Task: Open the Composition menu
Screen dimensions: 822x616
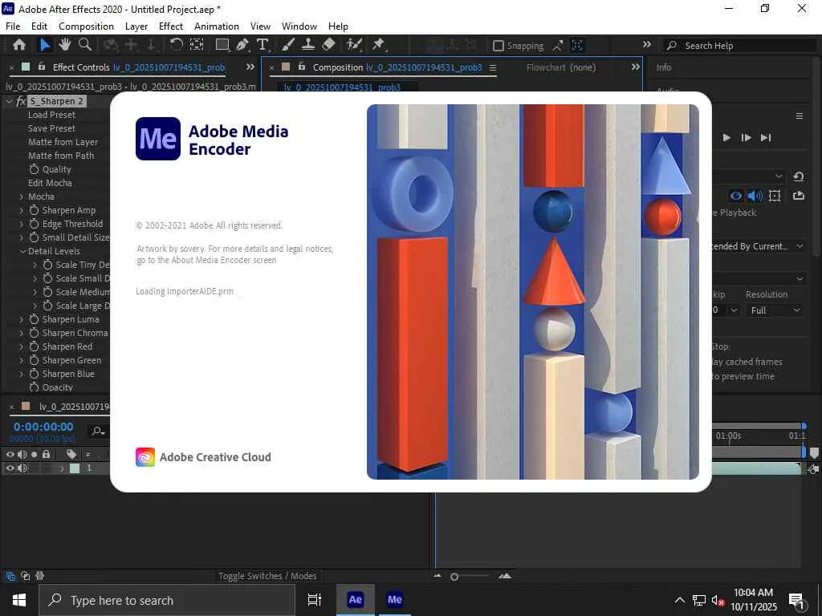Action: (x=86, y=26)
